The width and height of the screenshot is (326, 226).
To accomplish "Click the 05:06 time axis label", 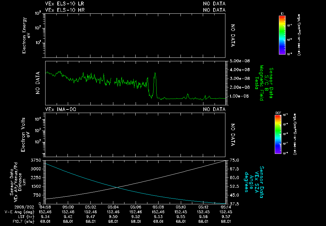I will pyautogui.click(x=136, y=207).
